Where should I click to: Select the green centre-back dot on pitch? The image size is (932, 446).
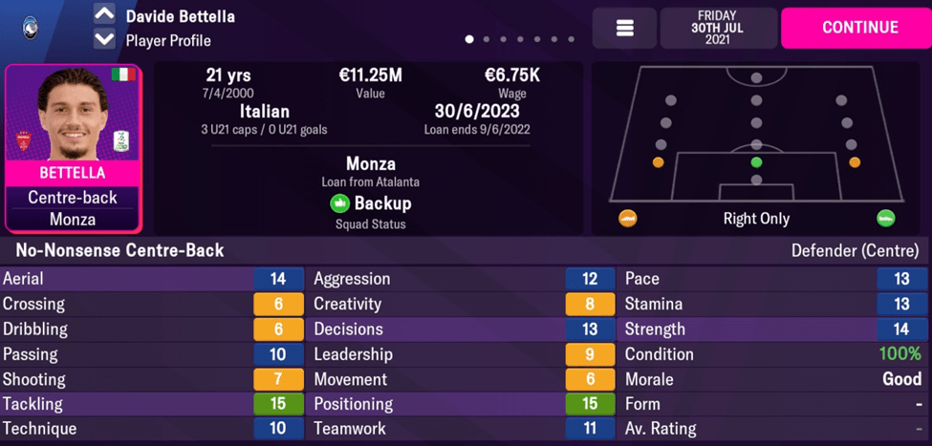click(x=756, y=163)
